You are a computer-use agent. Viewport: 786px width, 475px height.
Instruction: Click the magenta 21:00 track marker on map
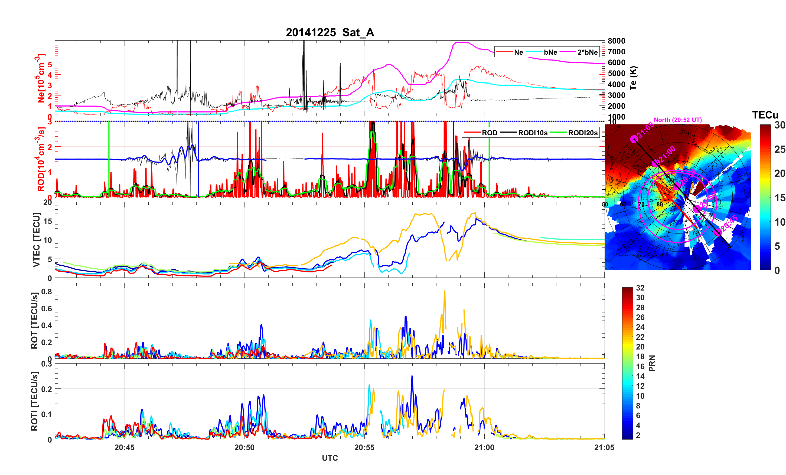point(655,163)
